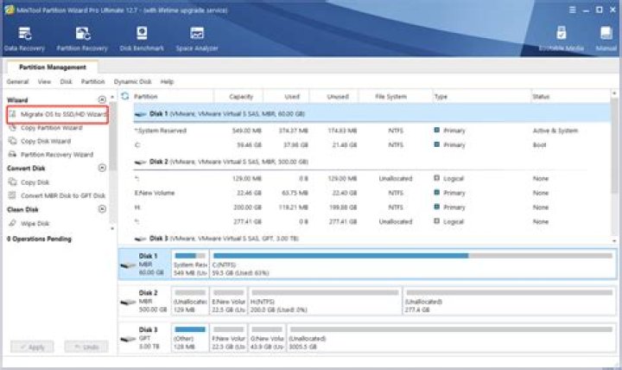This screenshot has height=370, width=622.
Task: Open Bootable Media builder
Action: pyautogui.click(x=561, y=39)
